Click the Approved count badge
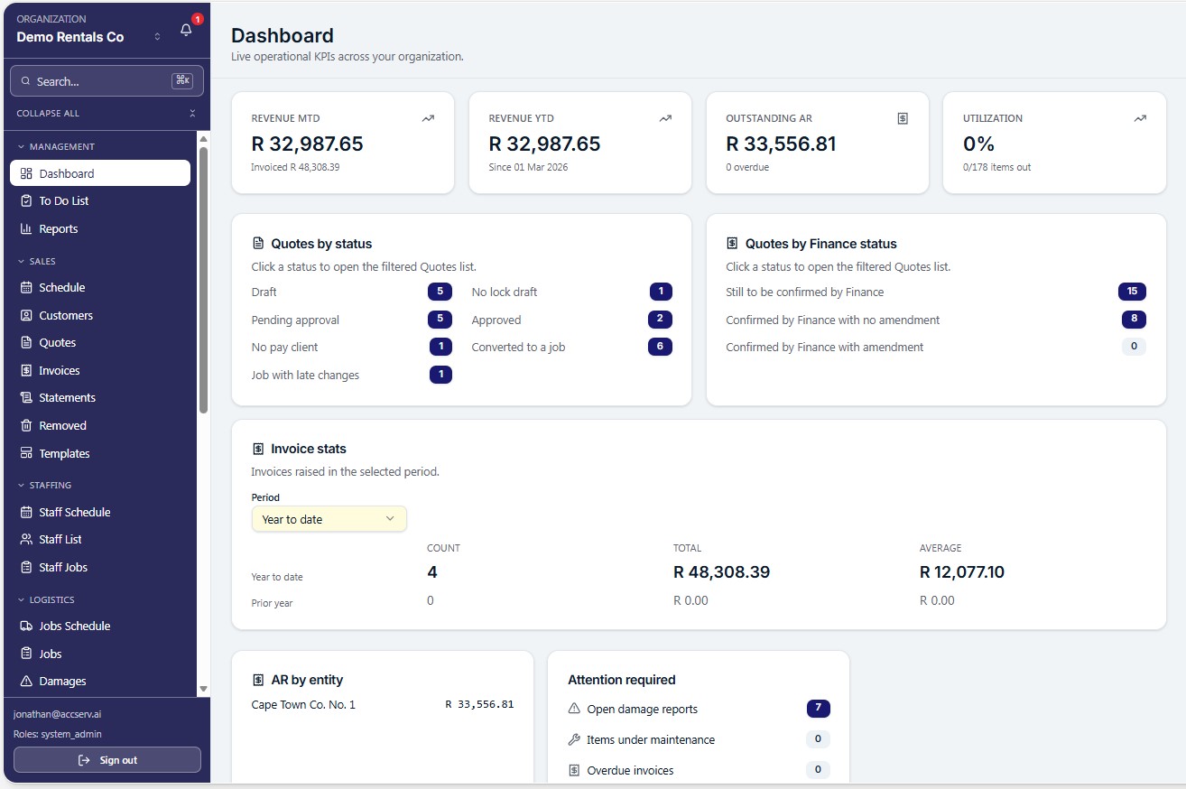Viewport: 1186px width, 789px height. (661, 320)
